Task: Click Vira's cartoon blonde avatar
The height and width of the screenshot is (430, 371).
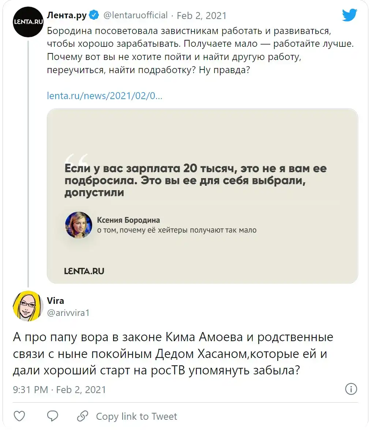Action: [x=28, y=306]
